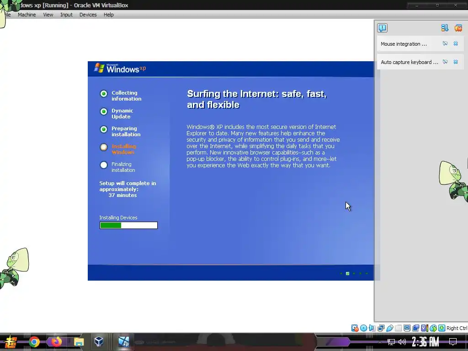Click the USB devices status icon
The width and height of the screenshot is (468, 351).
(x=389, y=328)
